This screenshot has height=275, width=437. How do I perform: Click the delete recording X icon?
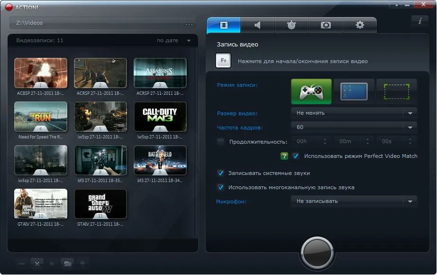pyautogui.click(x=37, y=263)
